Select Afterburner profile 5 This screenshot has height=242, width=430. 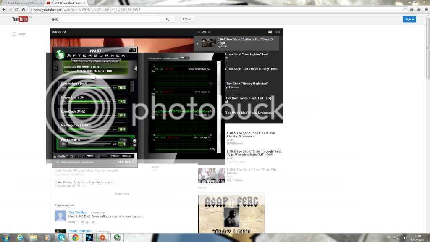click(84, 156)
